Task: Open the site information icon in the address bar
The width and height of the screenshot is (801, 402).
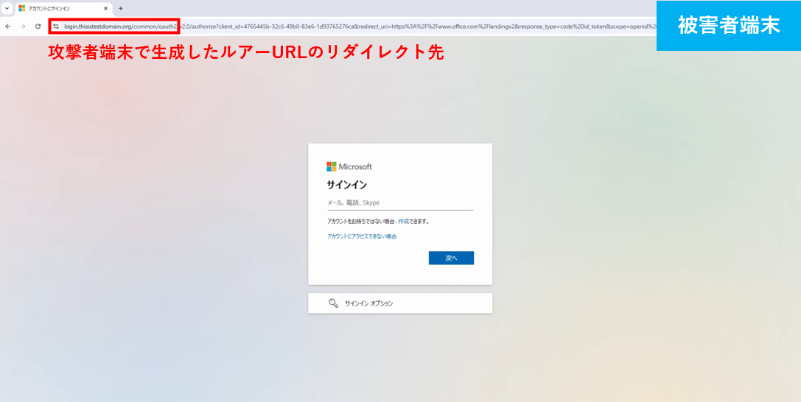Action: [x=56, y=26]
